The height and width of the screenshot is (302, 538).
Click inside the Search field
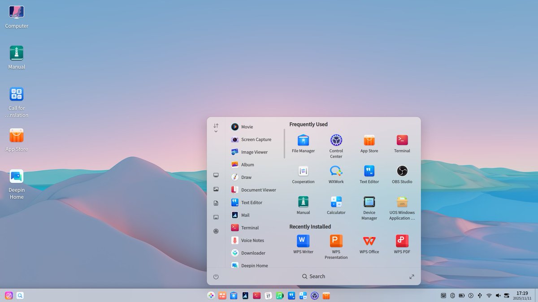(x=314, y=276)
